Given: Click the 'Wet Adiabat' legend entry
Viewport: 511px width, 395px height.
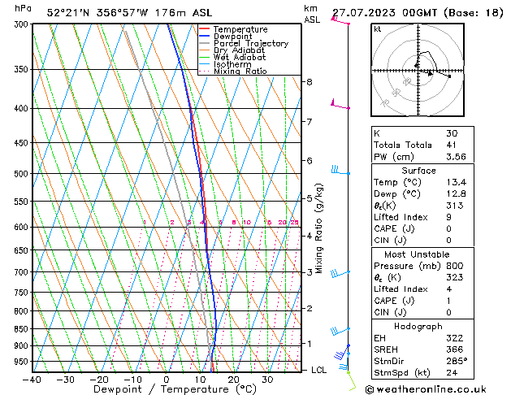Looking at the screenshot, I should tap(240, 57).
